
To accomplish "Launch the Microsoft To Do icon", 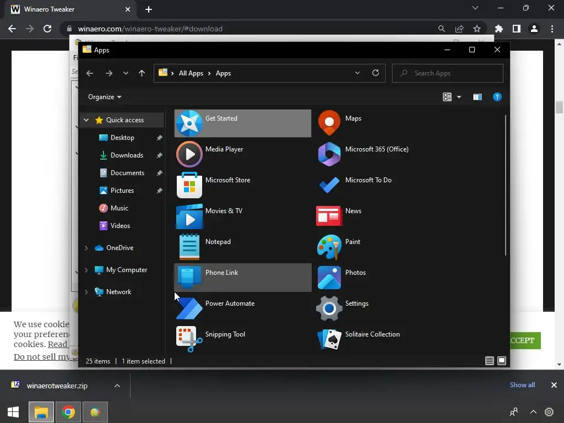I will pyautogui.click(x=329, y=185).
